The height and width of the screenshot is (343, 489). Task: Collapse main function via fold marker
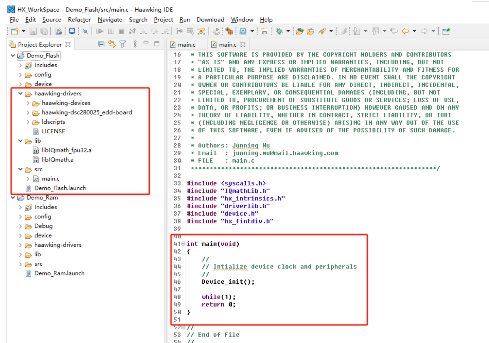[x=183, y=244]
